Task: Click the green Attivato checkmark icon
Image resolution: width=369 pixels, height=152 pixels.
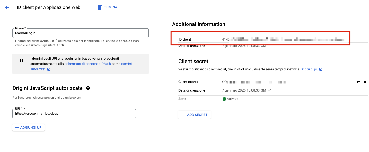Action: pyautogui.click(x=224, y=99)
